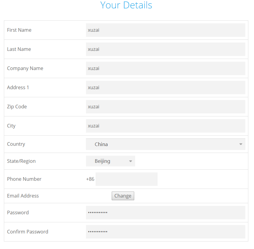
Task: Click the City text field
Action: pyautogui.click(x=165, y=126)
